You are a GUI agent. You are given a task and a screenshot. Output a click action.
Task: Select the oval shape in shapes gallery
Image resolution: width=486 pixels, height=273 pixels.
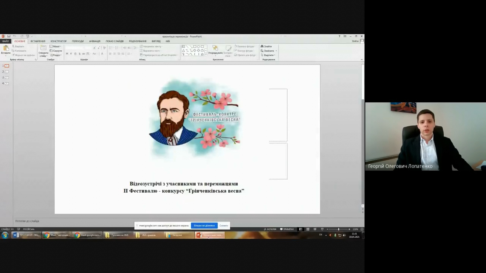coord(198,47)
